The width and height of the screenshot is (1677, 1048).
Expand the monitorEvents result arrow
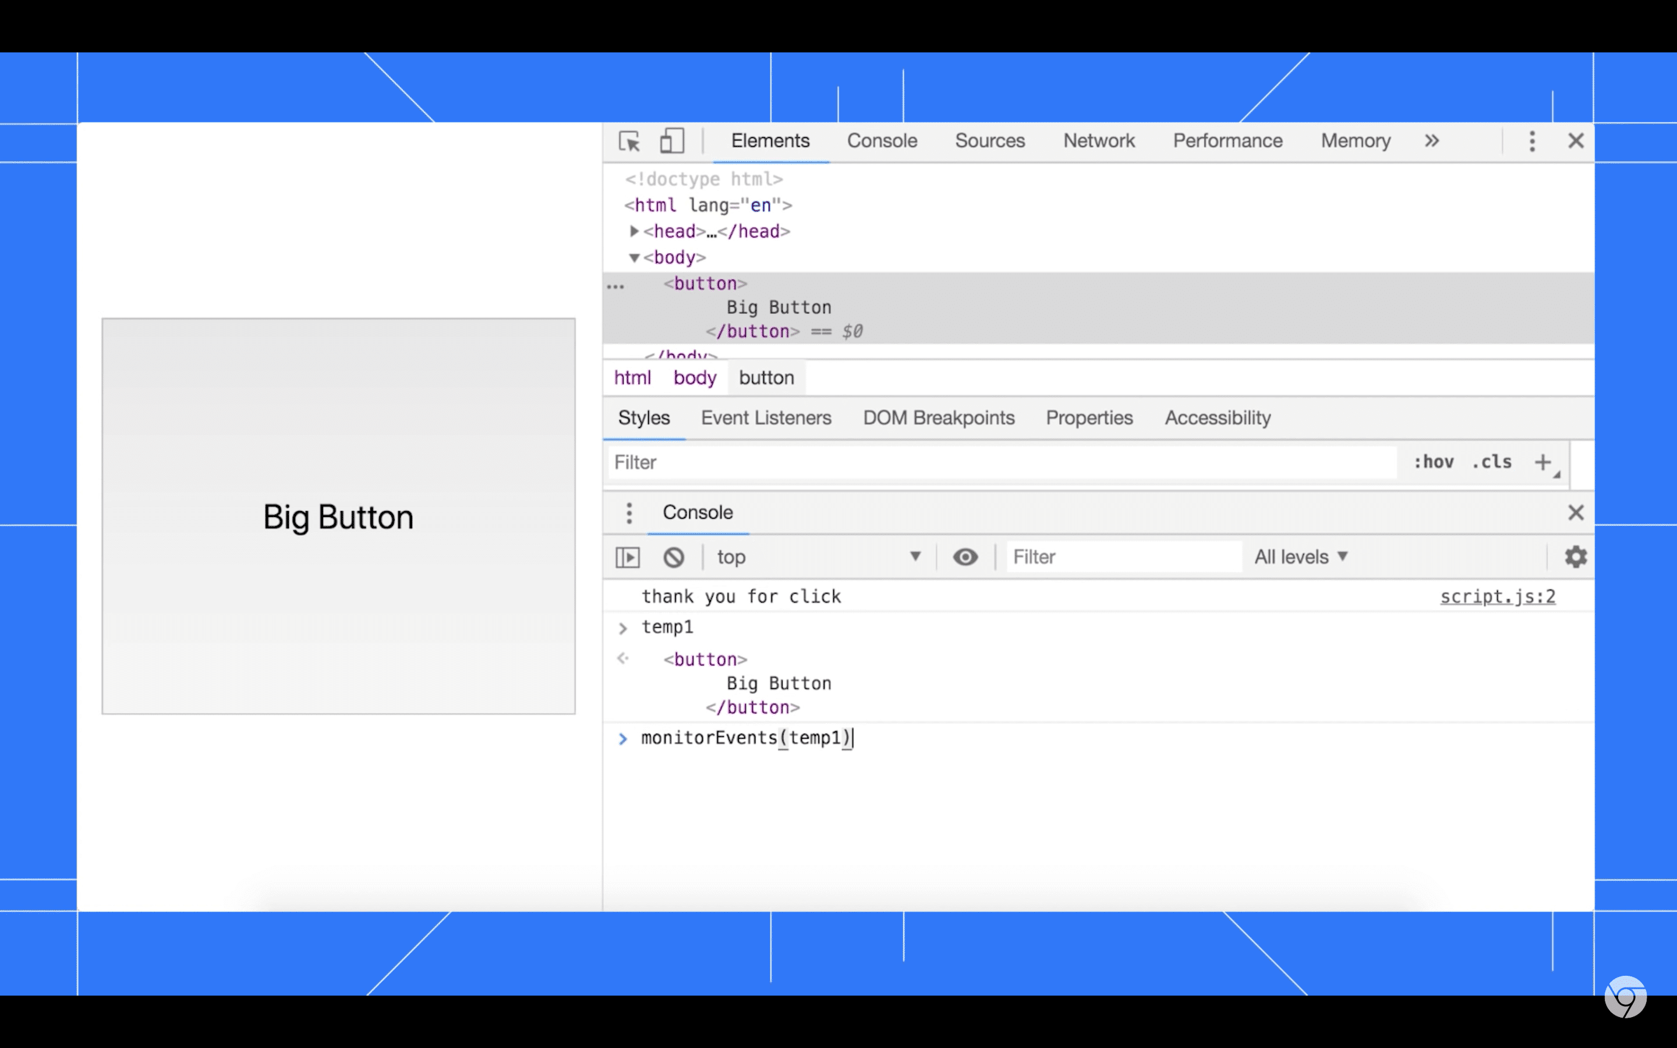pos(623,738)
